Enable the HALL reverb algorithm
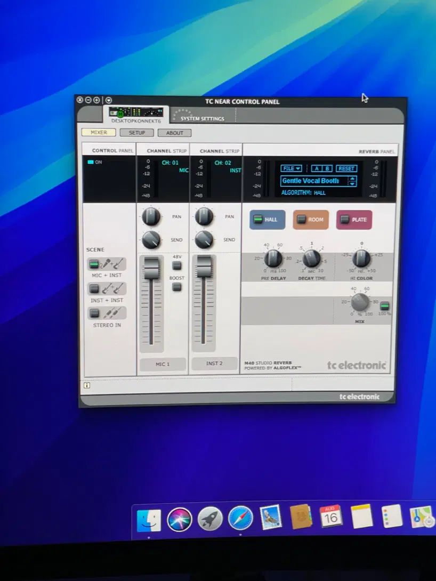This screenshot has width=436, height=581. pos(268,220)
